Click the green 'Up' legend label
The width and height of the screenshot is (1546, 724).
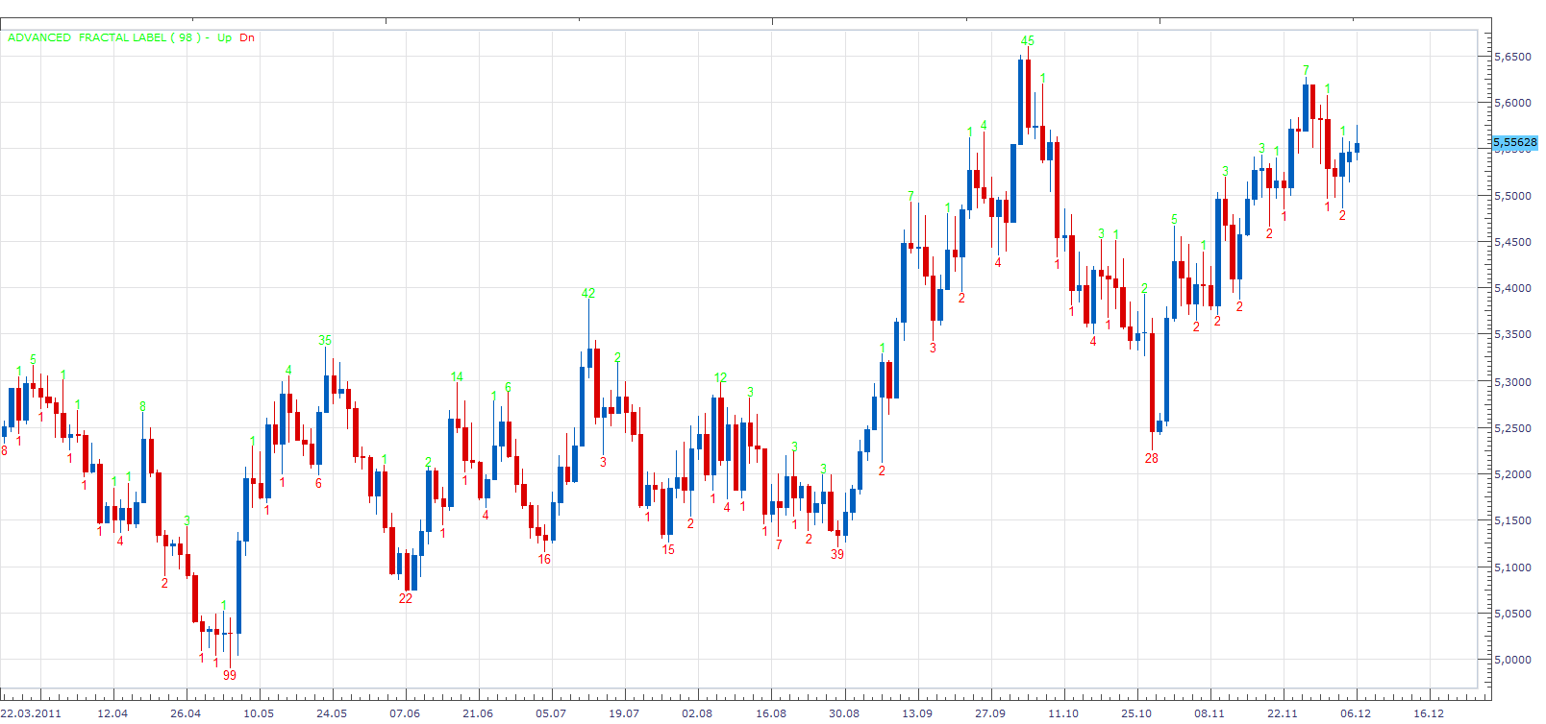click(x=224, y=37)
